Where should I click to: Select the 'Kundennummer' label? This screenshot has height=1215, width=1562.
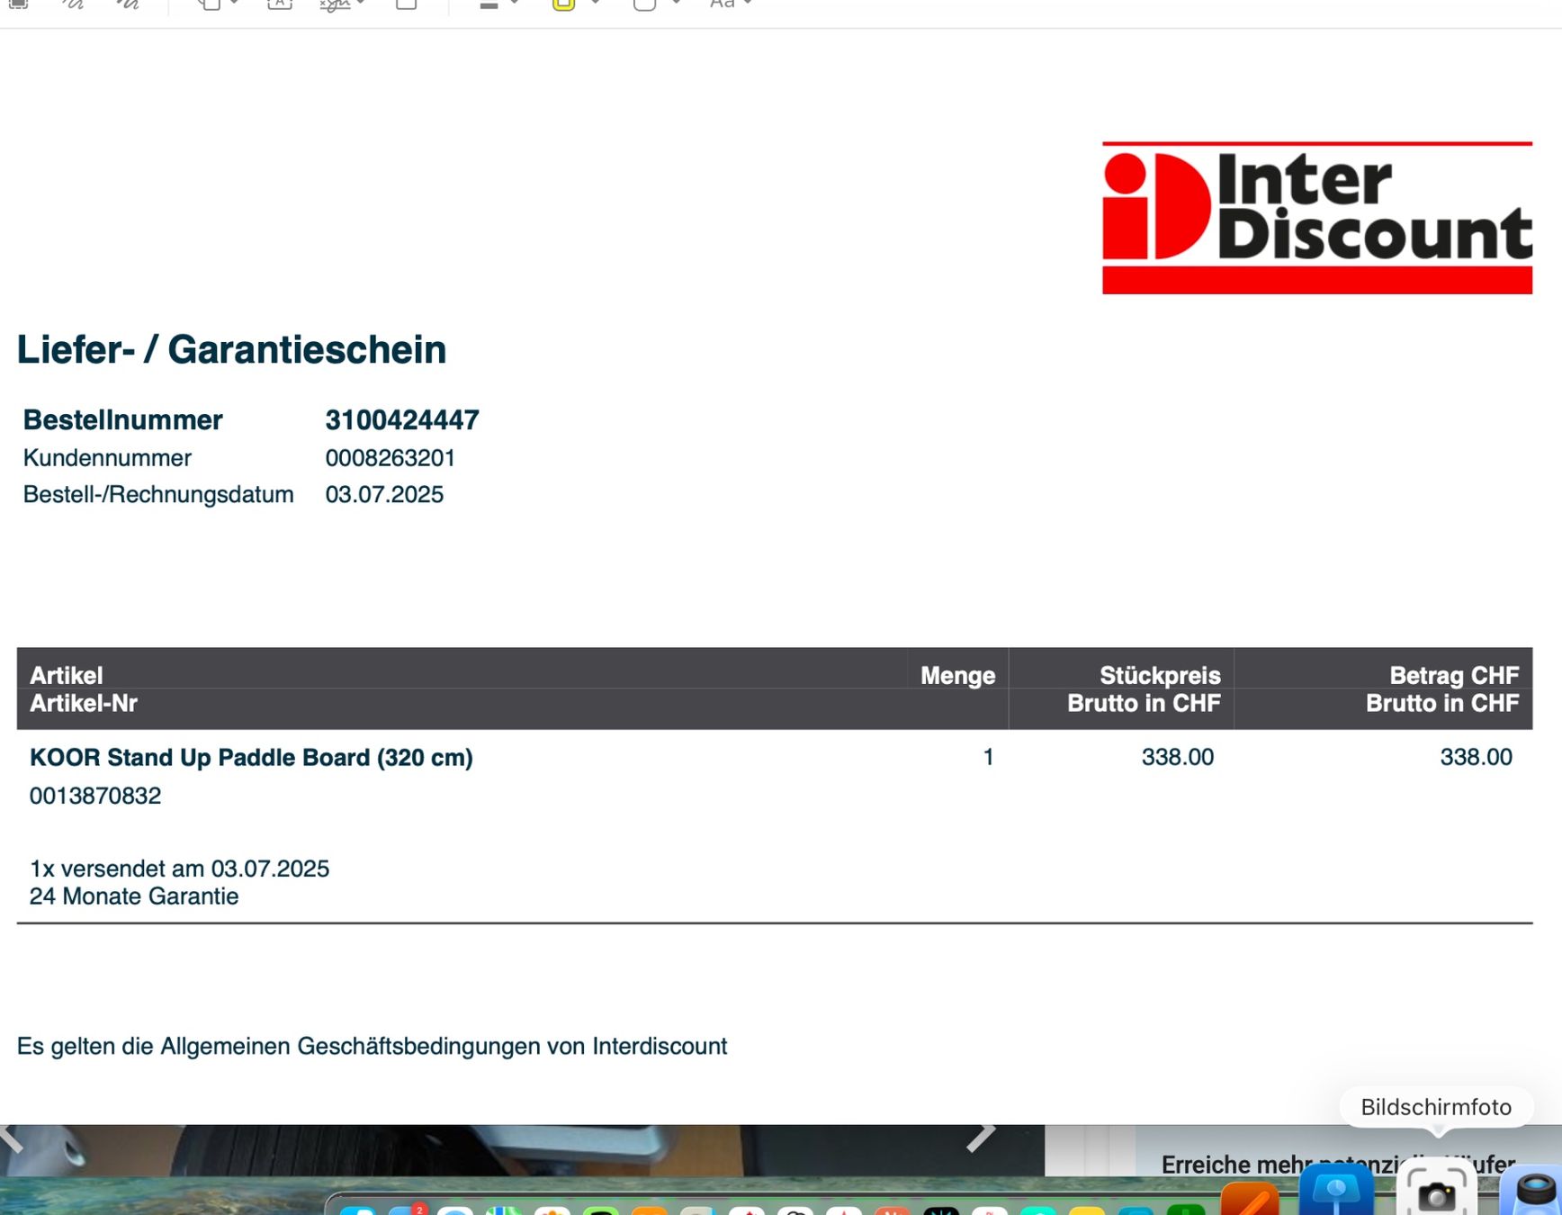(x=107, y=458)
